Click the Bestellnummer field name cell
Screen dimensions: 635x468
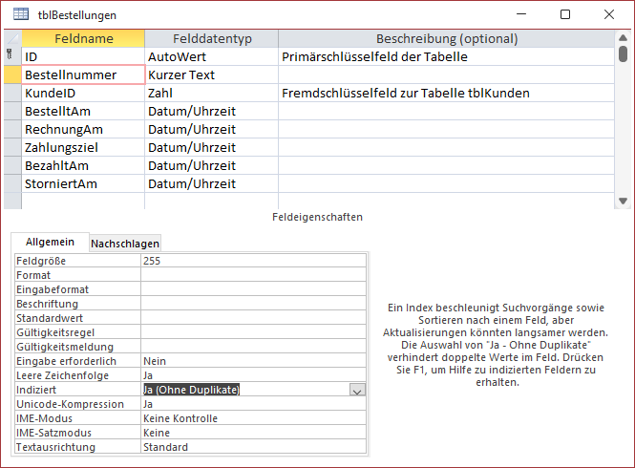pos(83,74)
